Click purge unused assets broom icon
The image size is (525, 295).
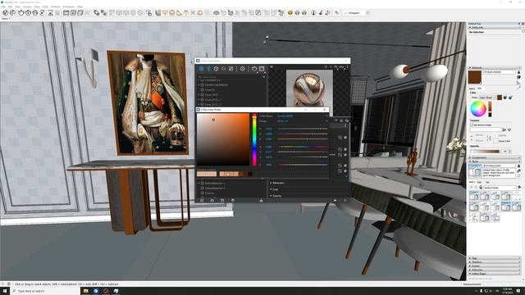click(x=261, y=200)
